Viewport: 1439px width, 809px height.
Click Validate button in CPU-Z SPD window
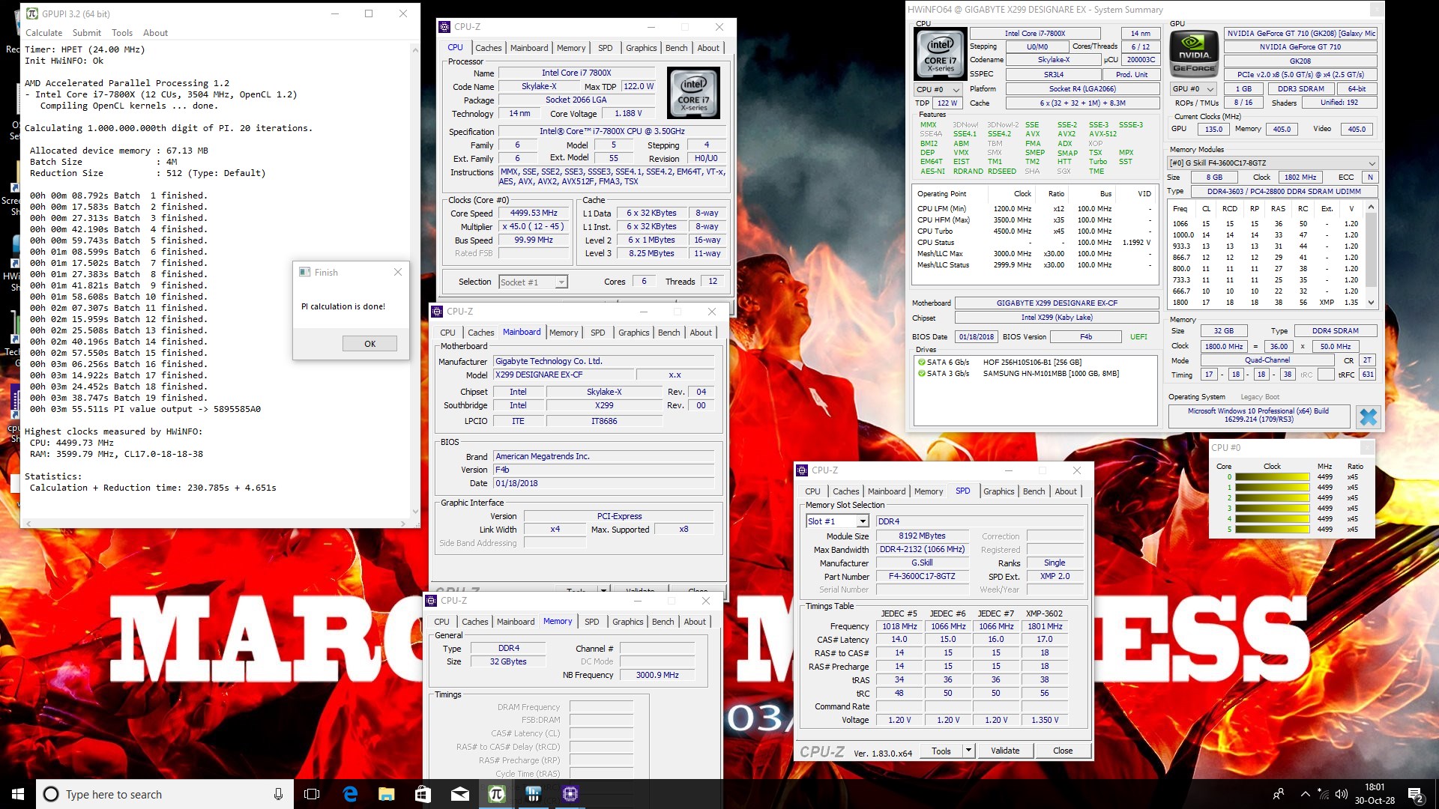[1005, 751]
